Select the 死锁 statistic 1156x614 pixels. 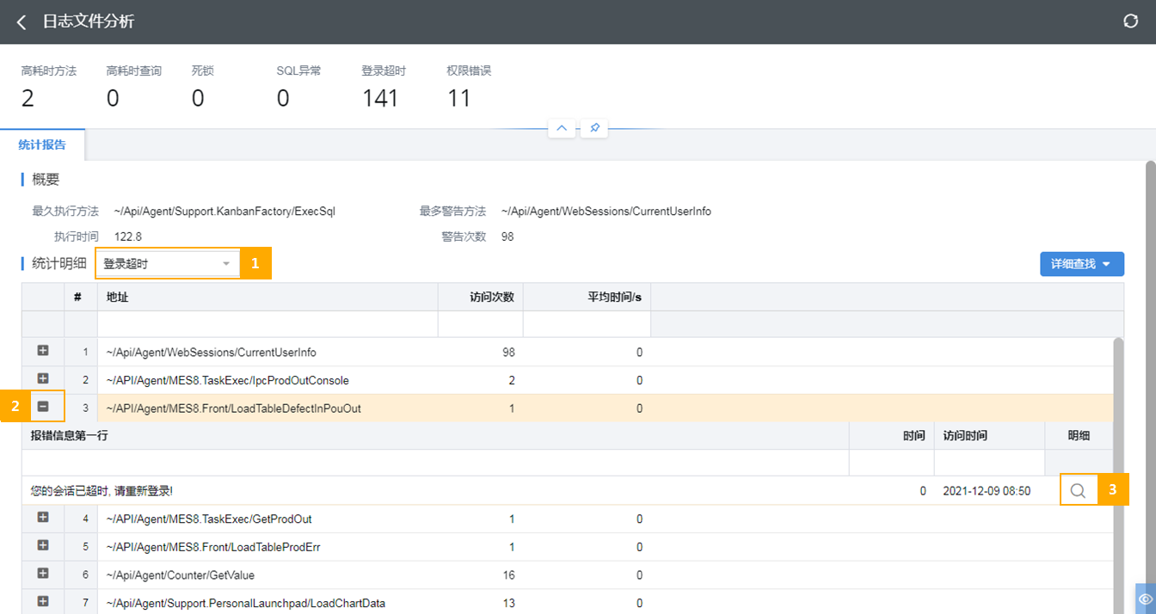point(203,87)
